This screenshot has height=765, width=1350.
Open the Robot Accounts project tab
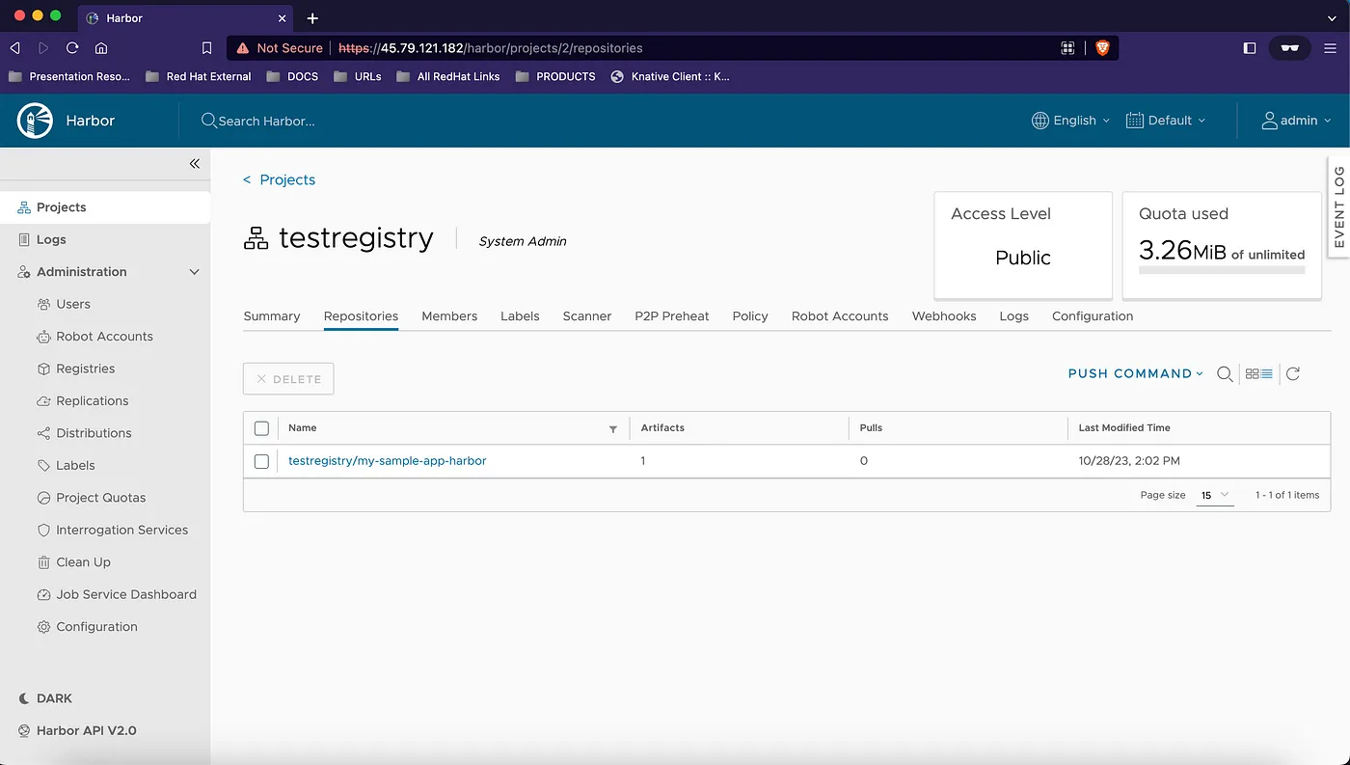click(839, 316)
